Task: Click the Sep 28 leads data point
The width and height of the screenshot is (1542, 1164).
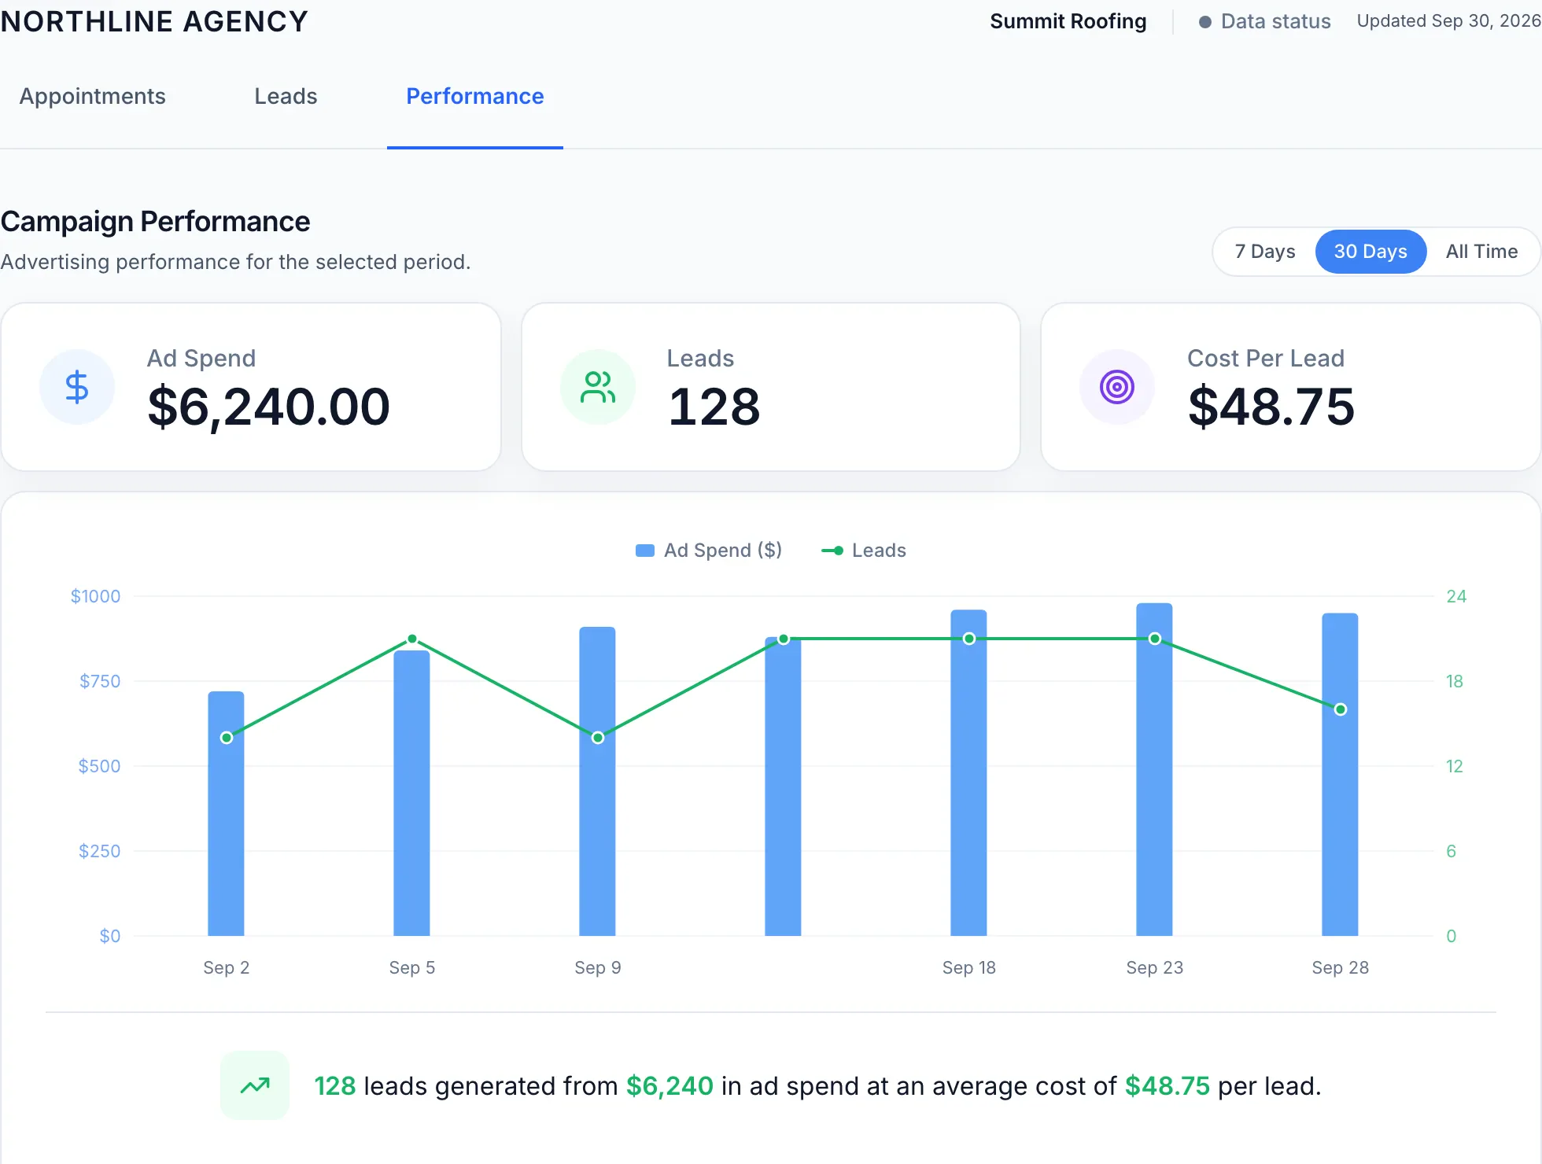Action: click(x=1341, y=709)
